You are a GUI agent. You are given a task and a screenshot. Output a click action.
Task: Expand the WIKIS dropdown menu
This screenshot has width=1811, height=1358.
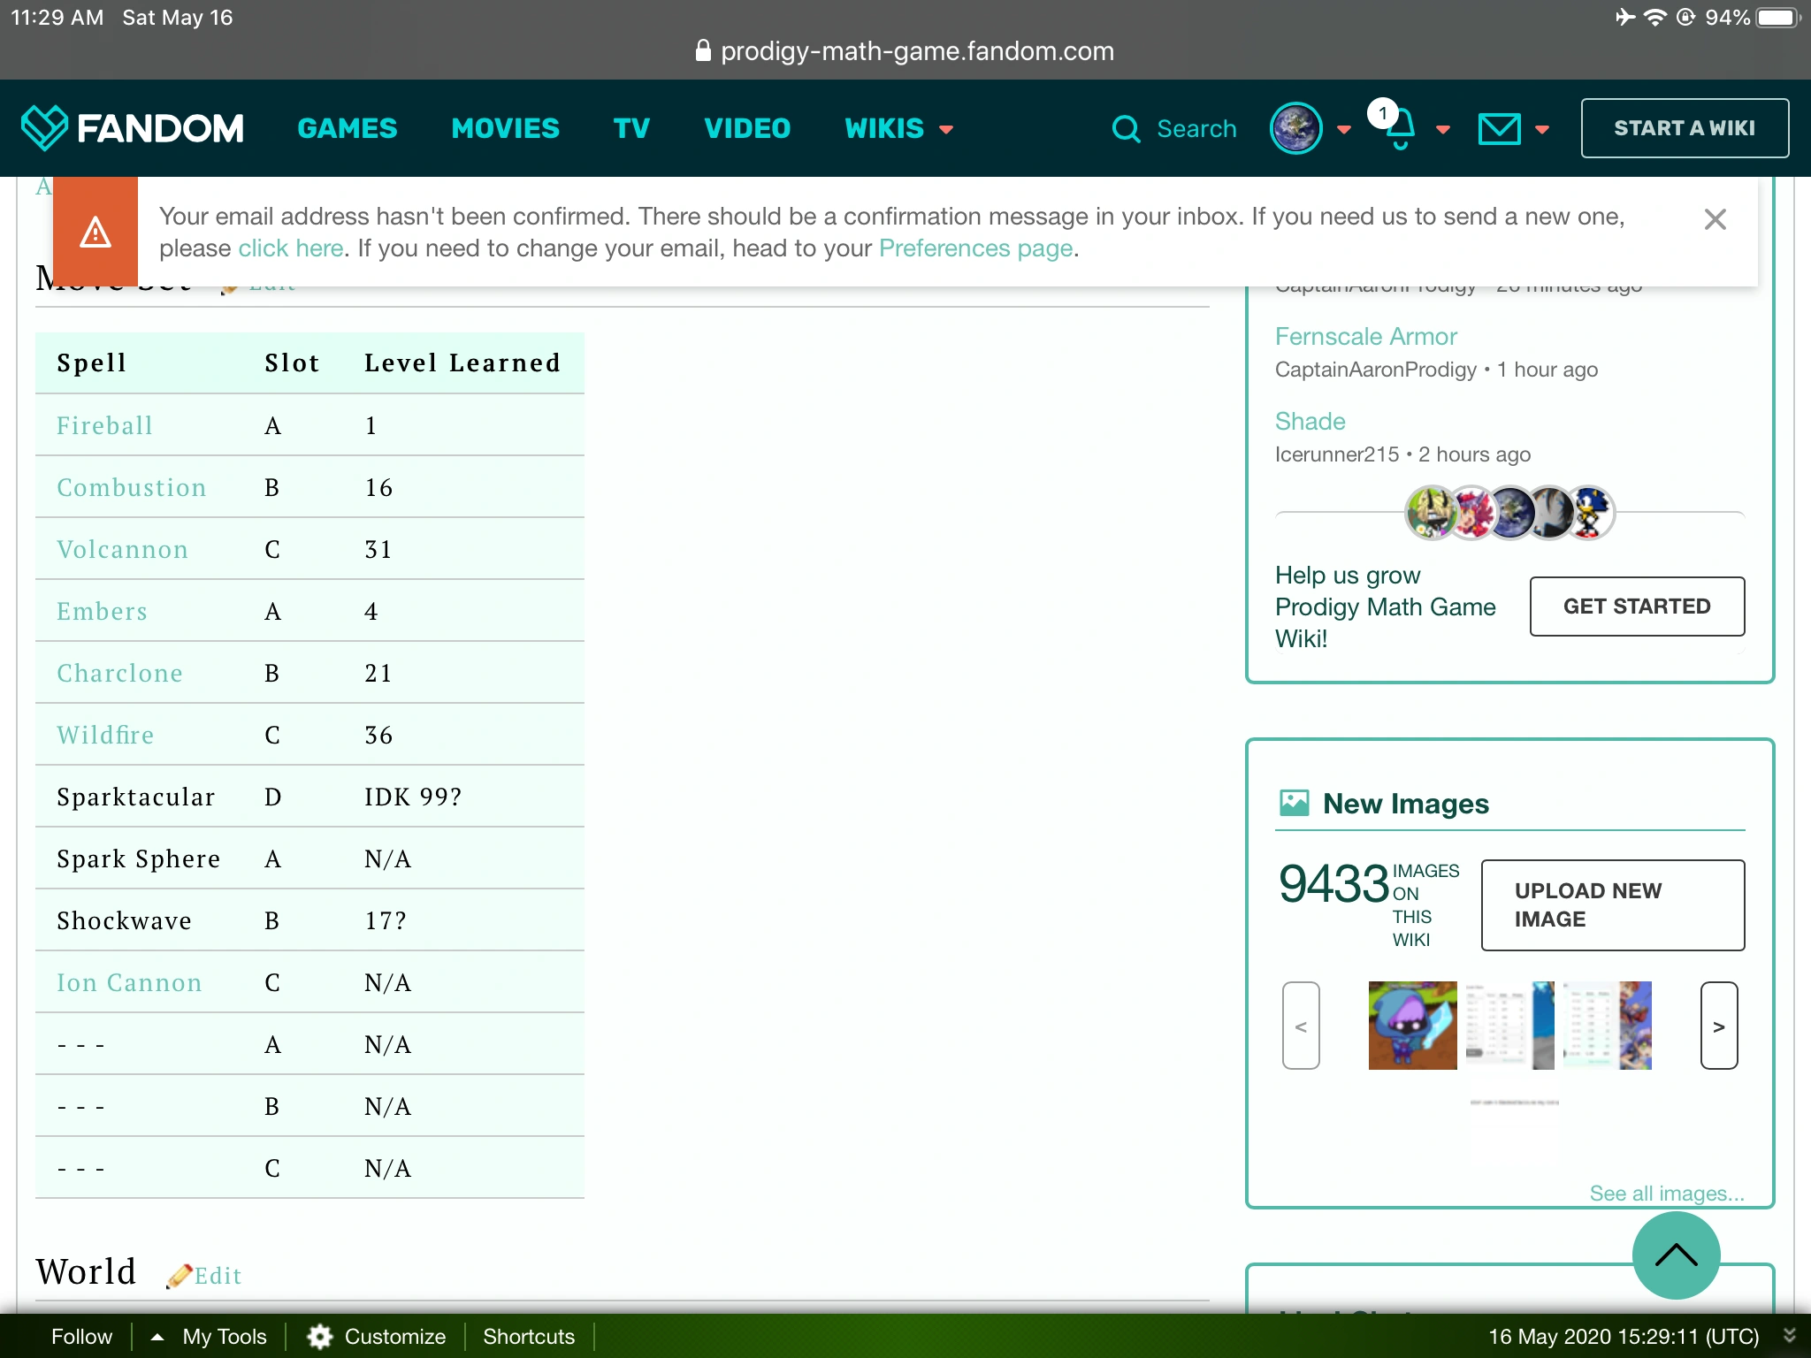(x=898, y=129)
